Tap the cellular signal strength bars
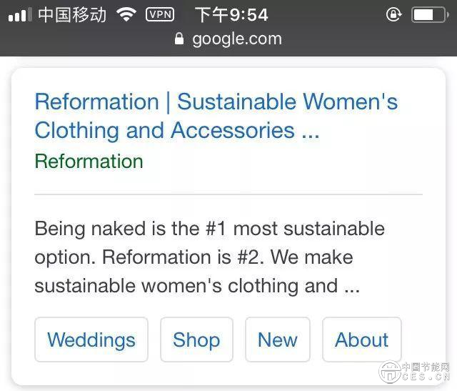Image resolution: width=457 pixels, height=391 pixels. coord(20,14)
